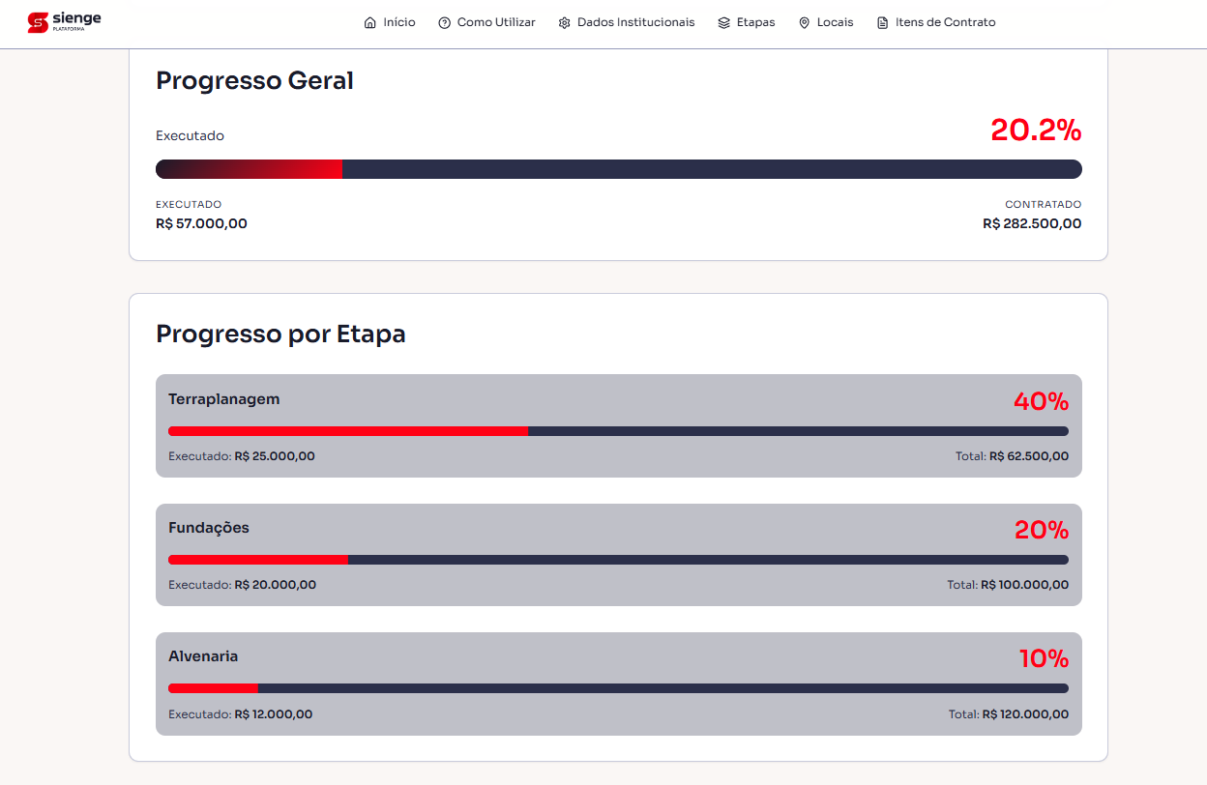Viewport: 1207px width, 785px height.
Task: Click the document icon for Itens de Contrato
Action: click(882, 22)
